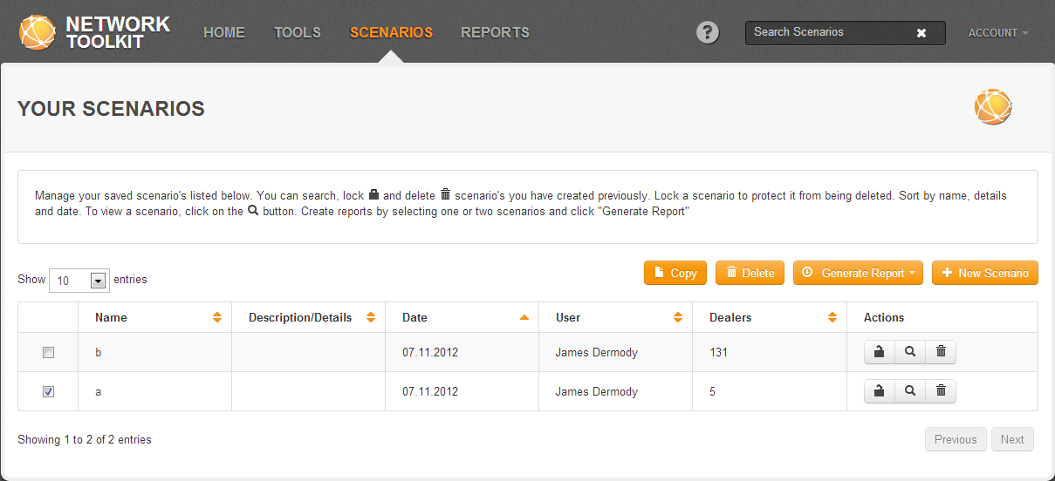1055x481 pixels.
Task: Open the help question mark icon
Action: coord(708,32)
